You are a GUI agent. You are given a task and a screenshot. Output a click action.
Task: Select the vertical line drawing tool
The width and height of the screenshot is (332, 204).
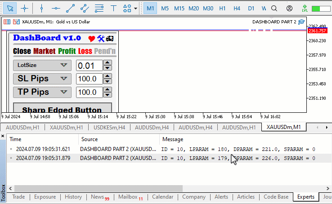coord(41,8)
